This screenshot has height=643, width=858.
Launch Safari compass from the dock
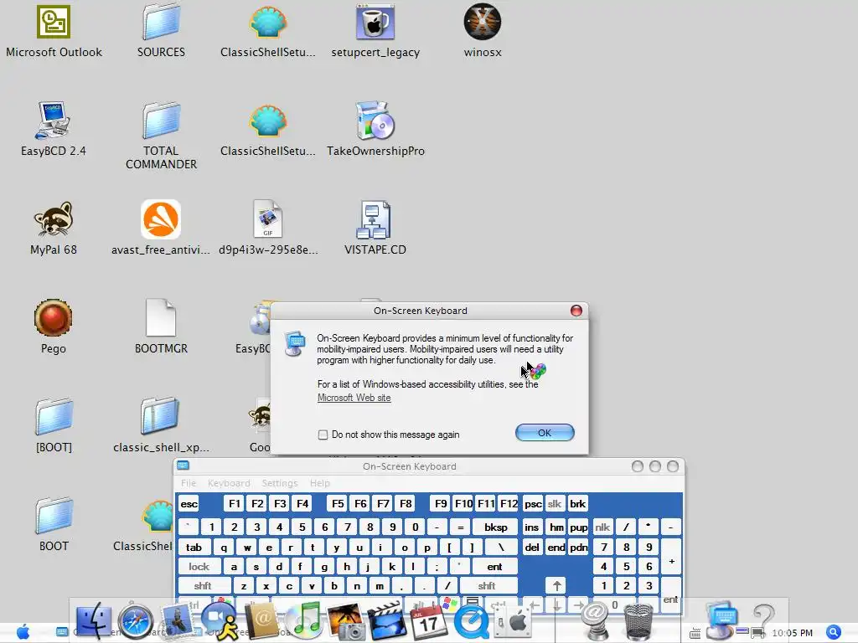click(136, 621)
